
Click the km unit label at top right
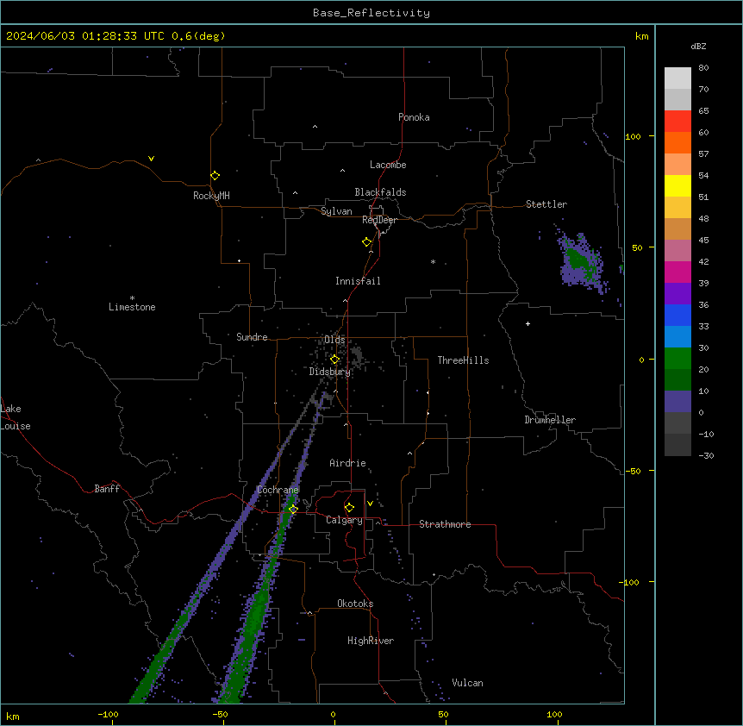[641, 36]
